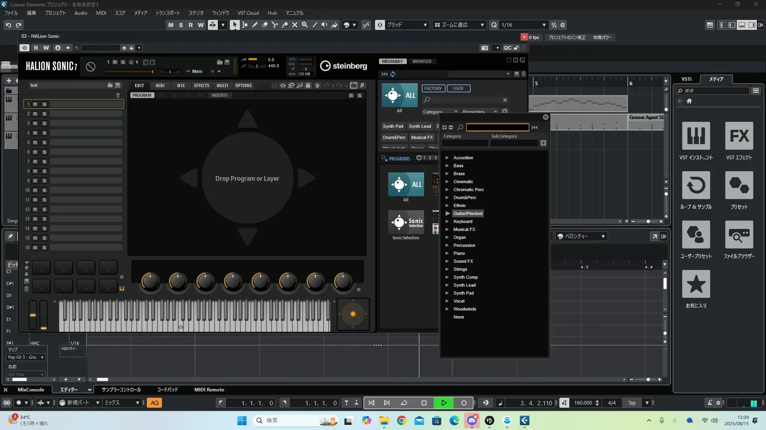Open Loops & Samples media tile
The width and height of the screenshot is (766, 430).
click(696, 186)
